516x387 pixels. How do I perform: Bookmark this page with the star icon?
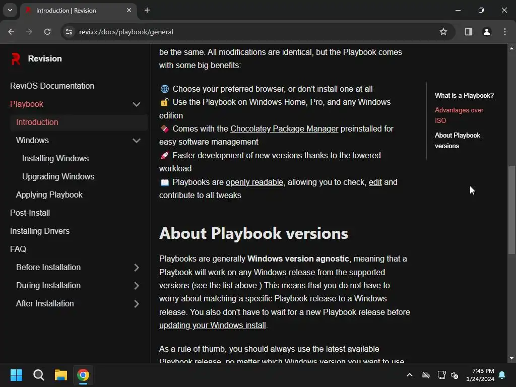click(x=443, y=32)
